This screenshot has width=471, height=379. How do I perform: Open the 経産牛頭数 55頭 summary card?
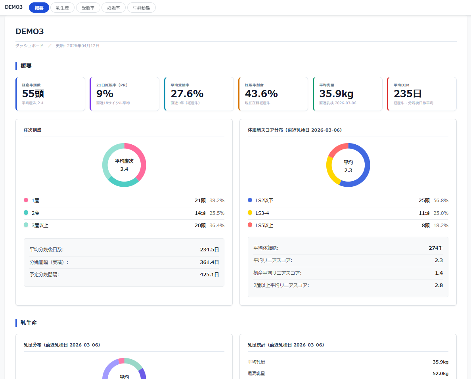coord(50,94)
